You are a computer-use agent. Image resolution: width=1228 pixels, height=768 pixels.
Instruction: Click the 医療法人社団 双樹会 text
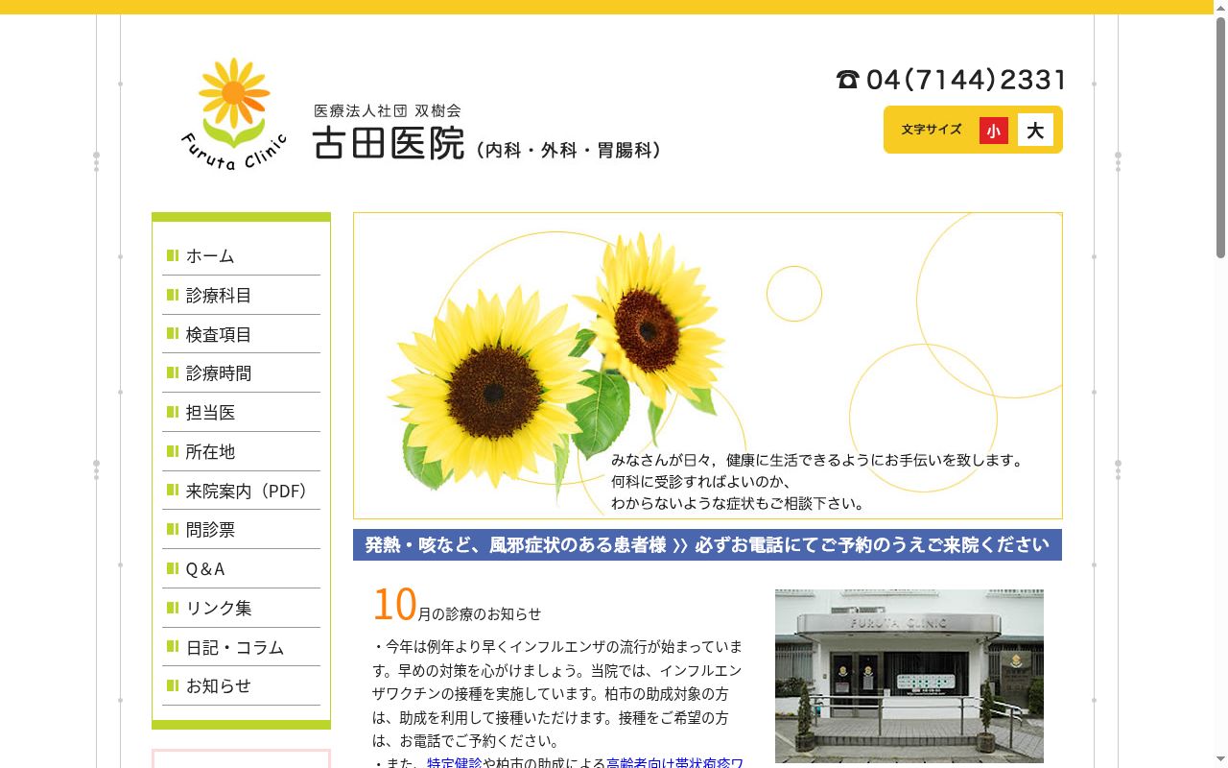(x=388, y=110)
